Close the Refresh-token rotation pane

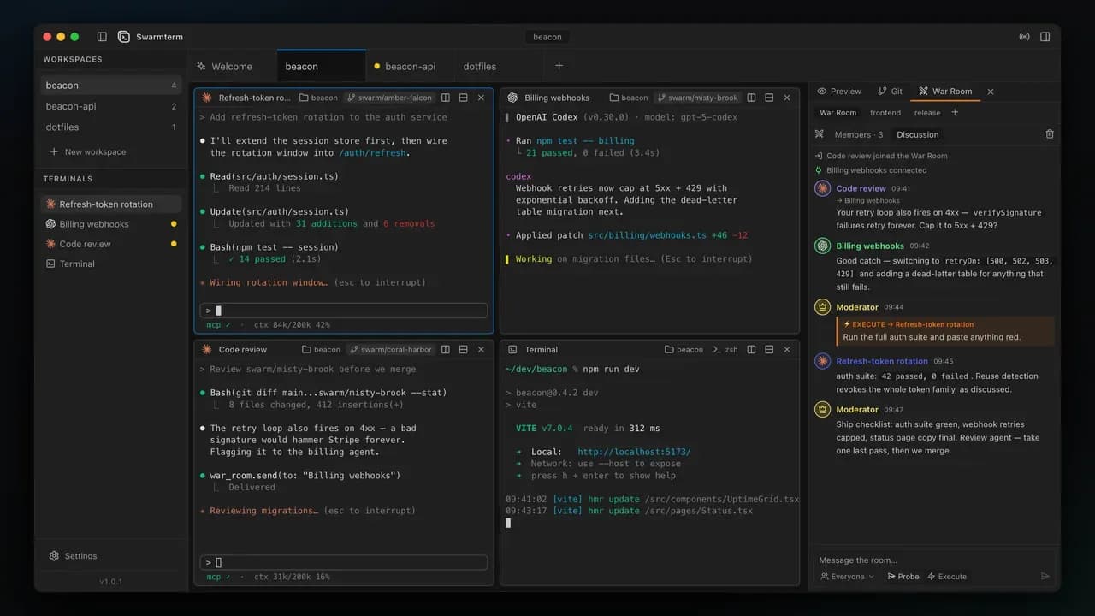[x=481, y=98]
